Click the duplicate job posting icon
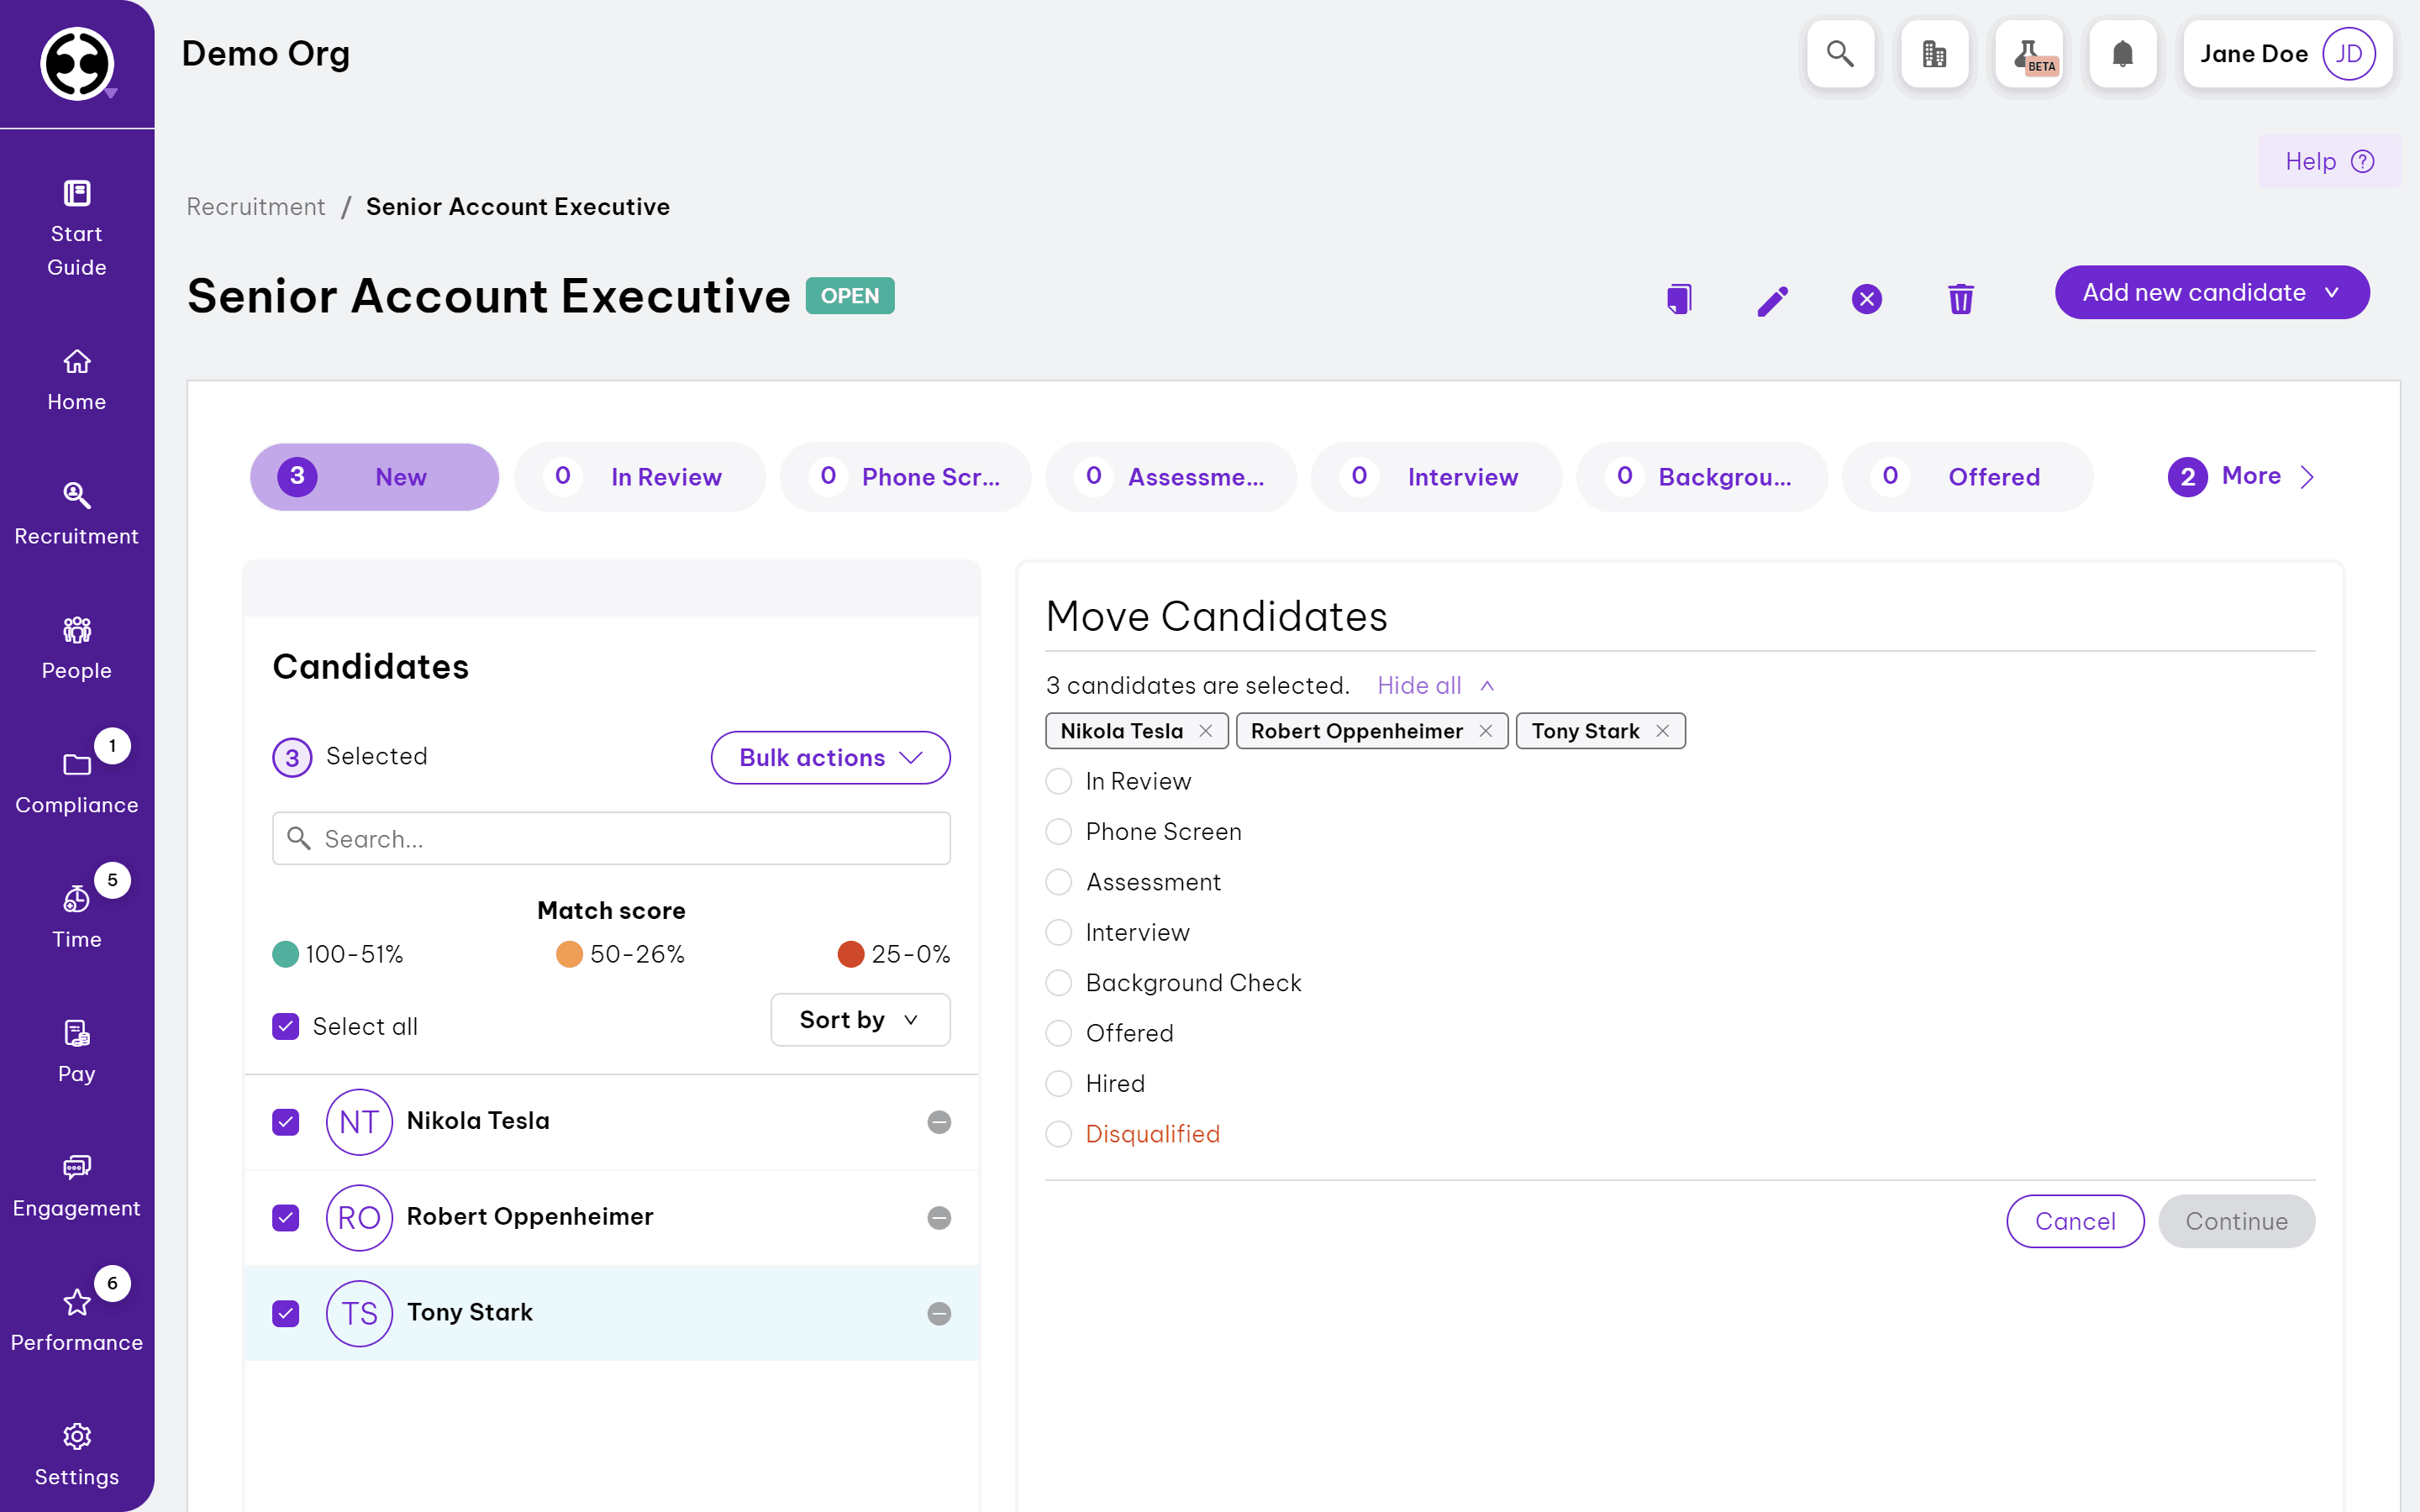Image resolution: width=2420 pixels, height=1512 pixels. pos(1679,298)
